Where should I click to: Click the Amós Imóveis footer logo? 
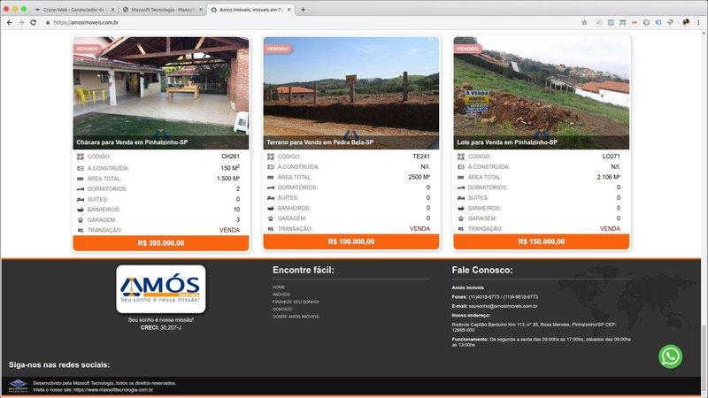pos(161,289)
